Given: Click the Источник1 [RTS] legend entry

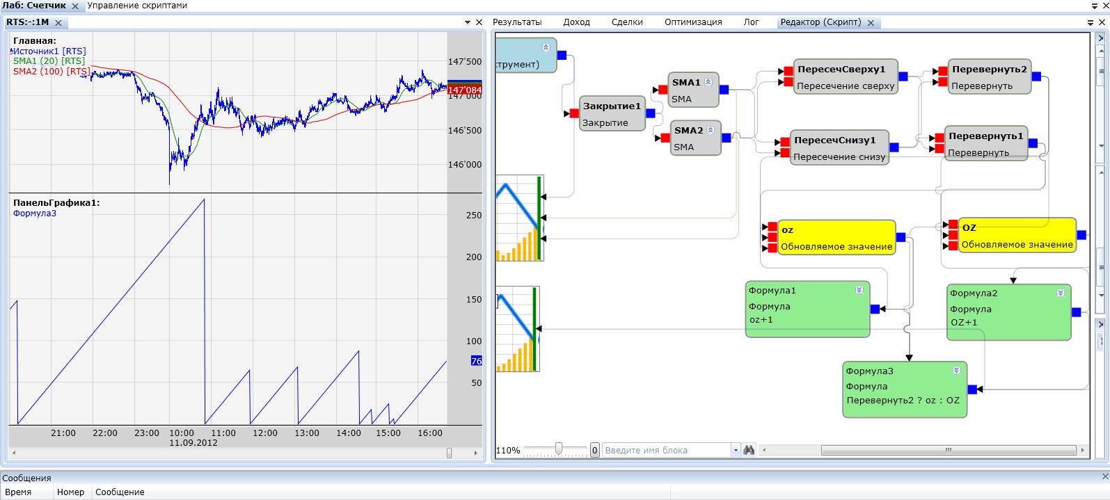Looking at the screenshot, I should click(x=49, y=51).
